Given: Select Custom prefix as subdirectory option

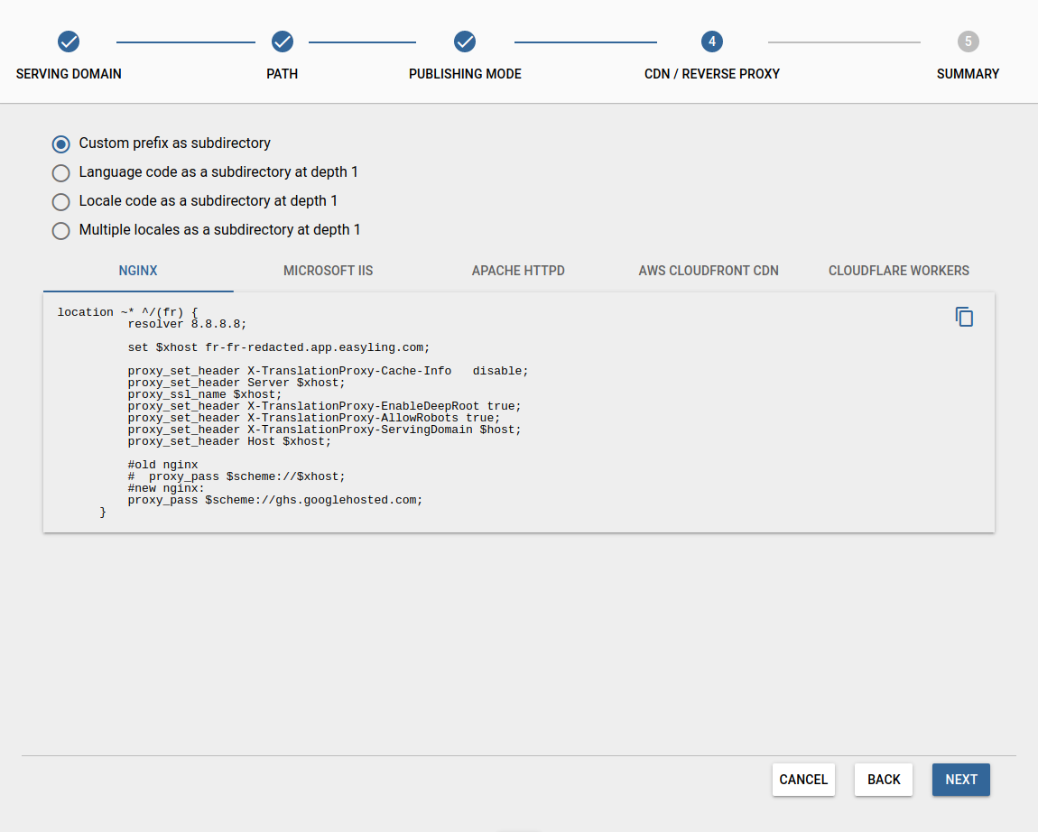Looking at the screenshot, I should pyautogui.click(x=60, y=143).
